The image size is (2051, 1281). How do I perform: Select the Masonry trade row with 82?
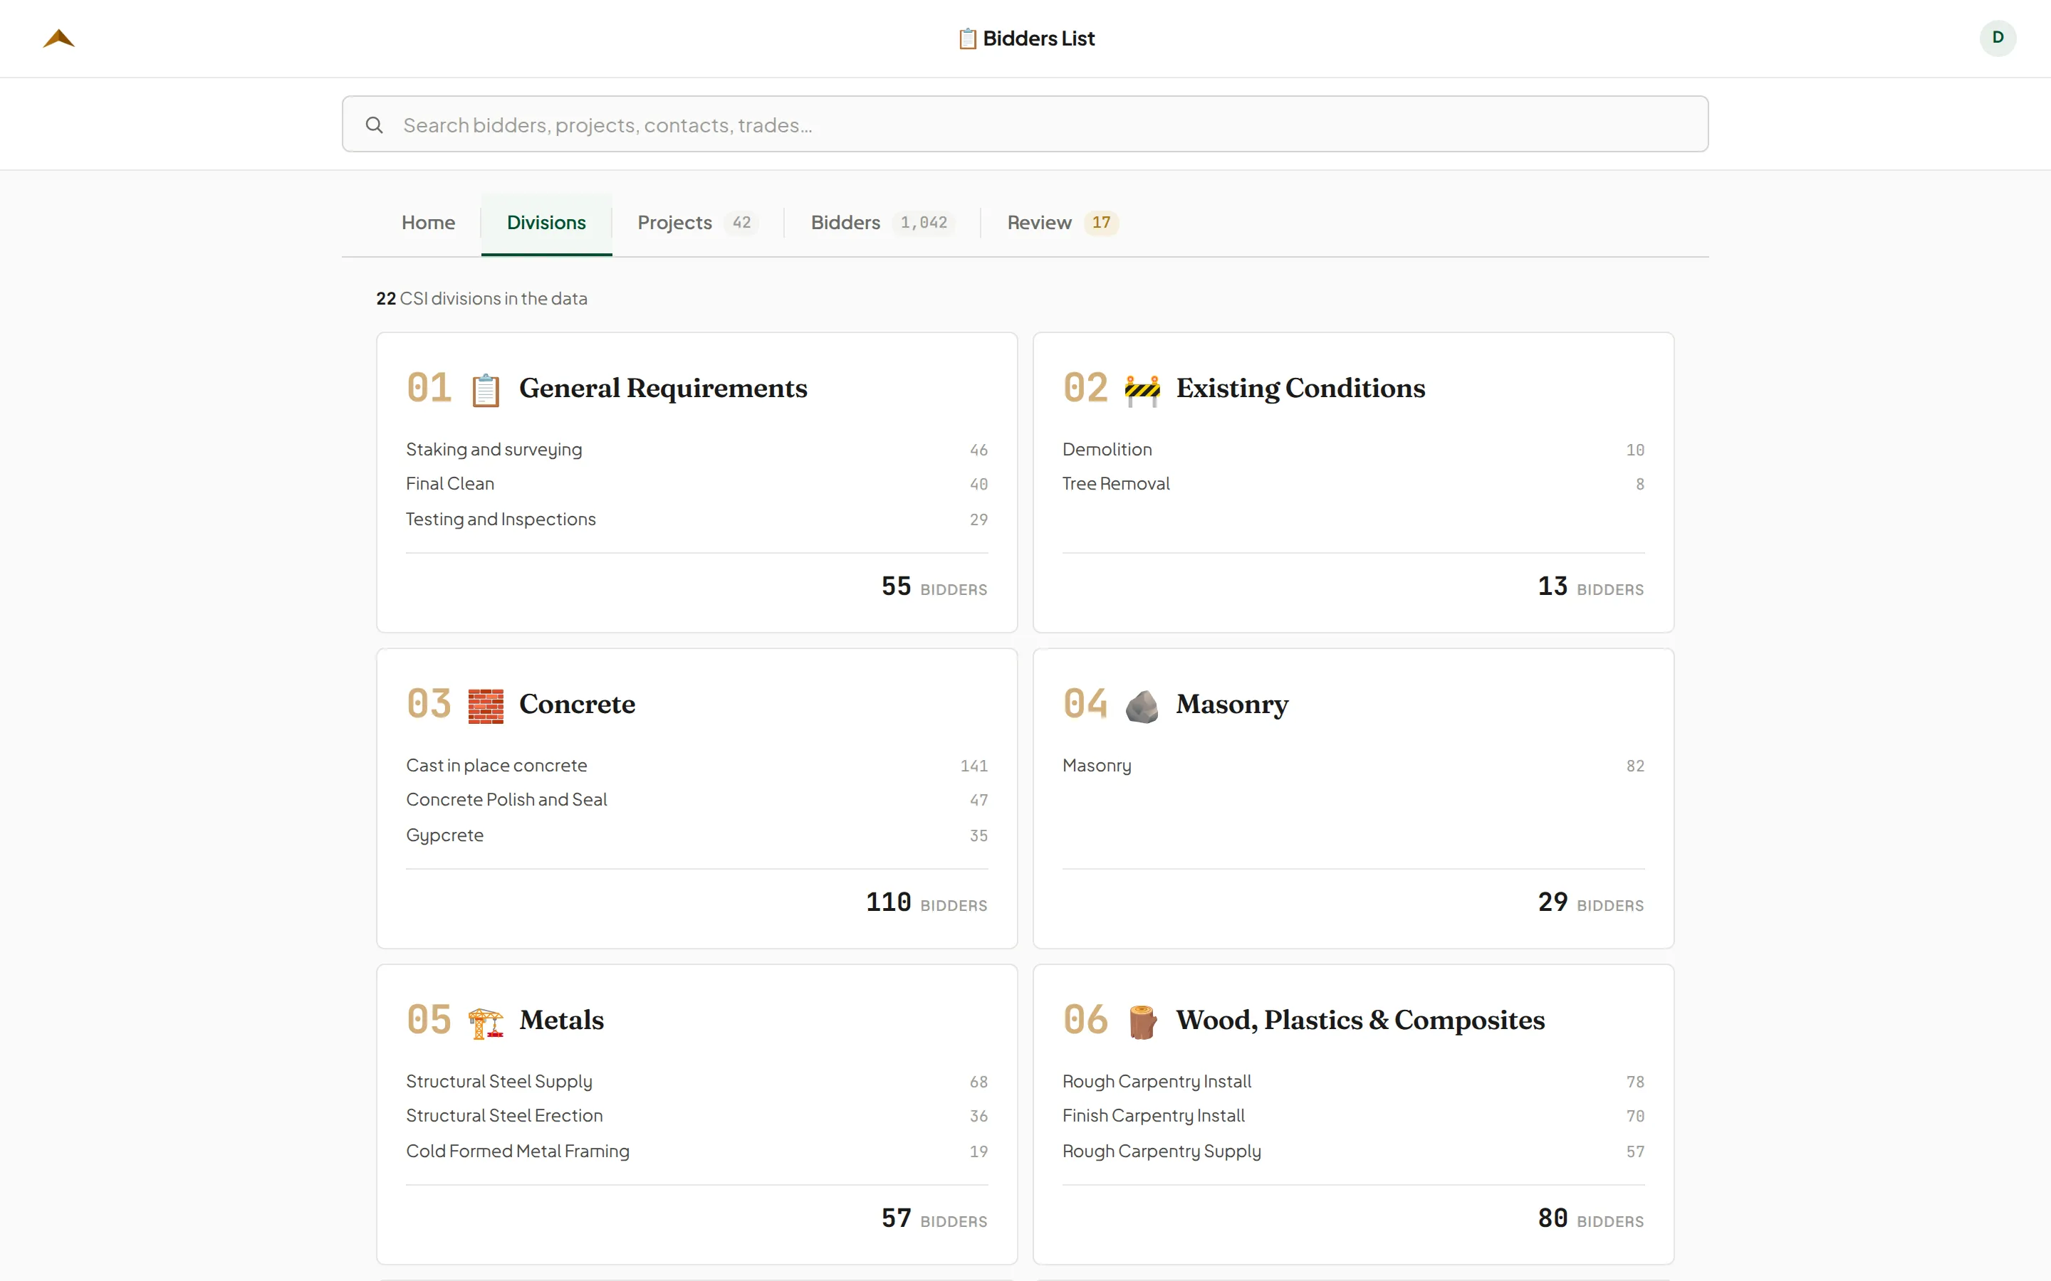1354,766
